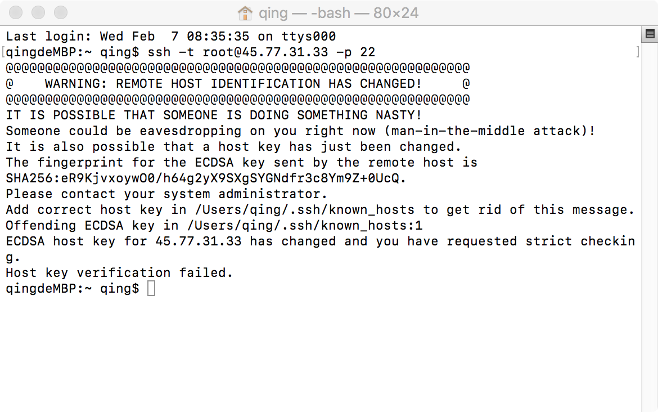Viewport: 658px width, 412px height.
Task: Click the '/Users/qing/.ssh/known_hosts:1' path text
Action: pos(305,226)
